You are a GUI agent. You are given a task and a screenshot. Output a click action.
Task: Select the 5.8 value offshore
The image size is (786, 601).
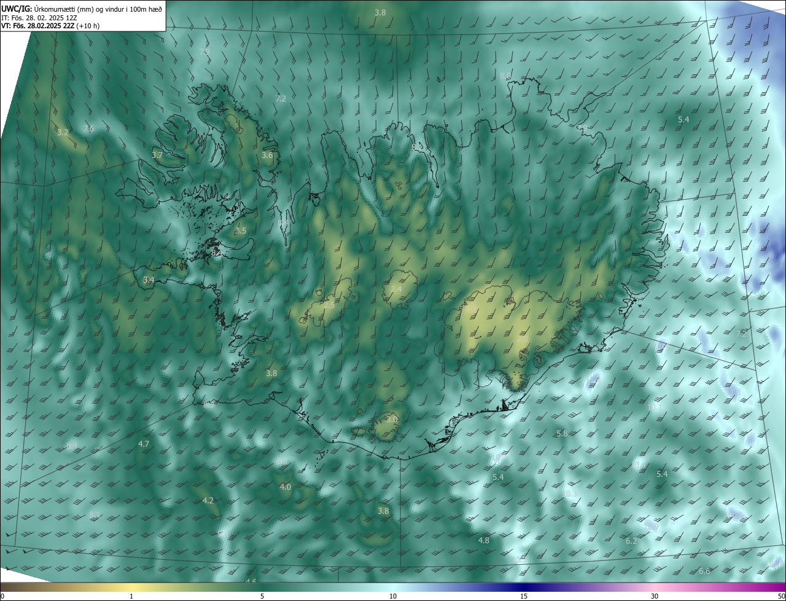click(x=562, y=433)
